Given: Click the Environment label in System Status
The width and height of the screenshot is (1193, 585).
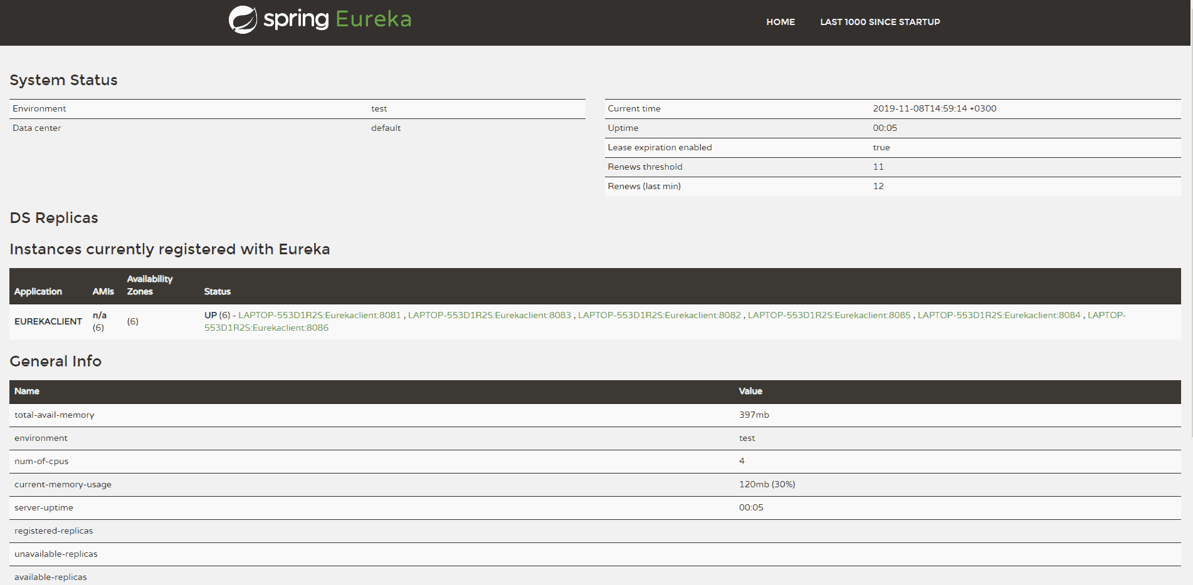Looking at the screenshot, I should (x=39, y=108).
